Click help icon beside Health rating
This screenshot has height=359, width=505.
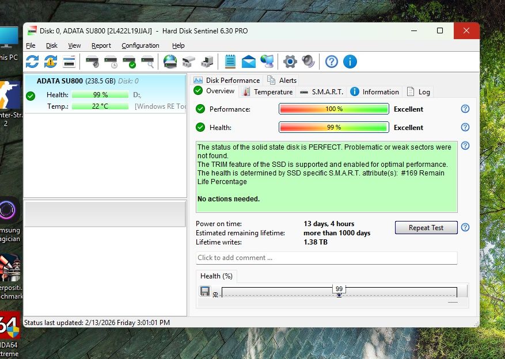(465, 127)
